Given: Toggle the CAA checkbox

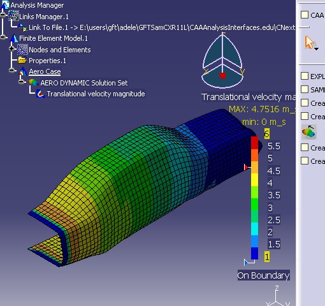Looking at the screenshot, I should click(x=305, y=15).
